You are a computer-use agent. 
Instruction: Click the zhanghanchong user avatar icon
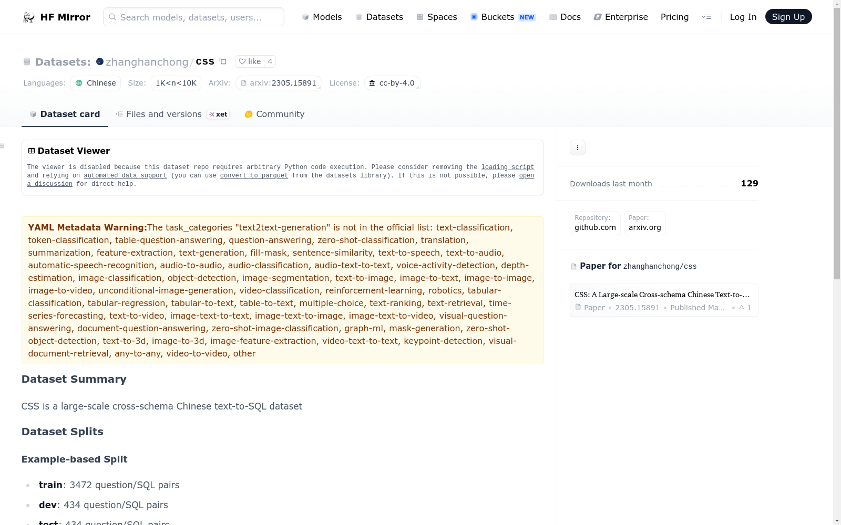[x=100, y=61]
